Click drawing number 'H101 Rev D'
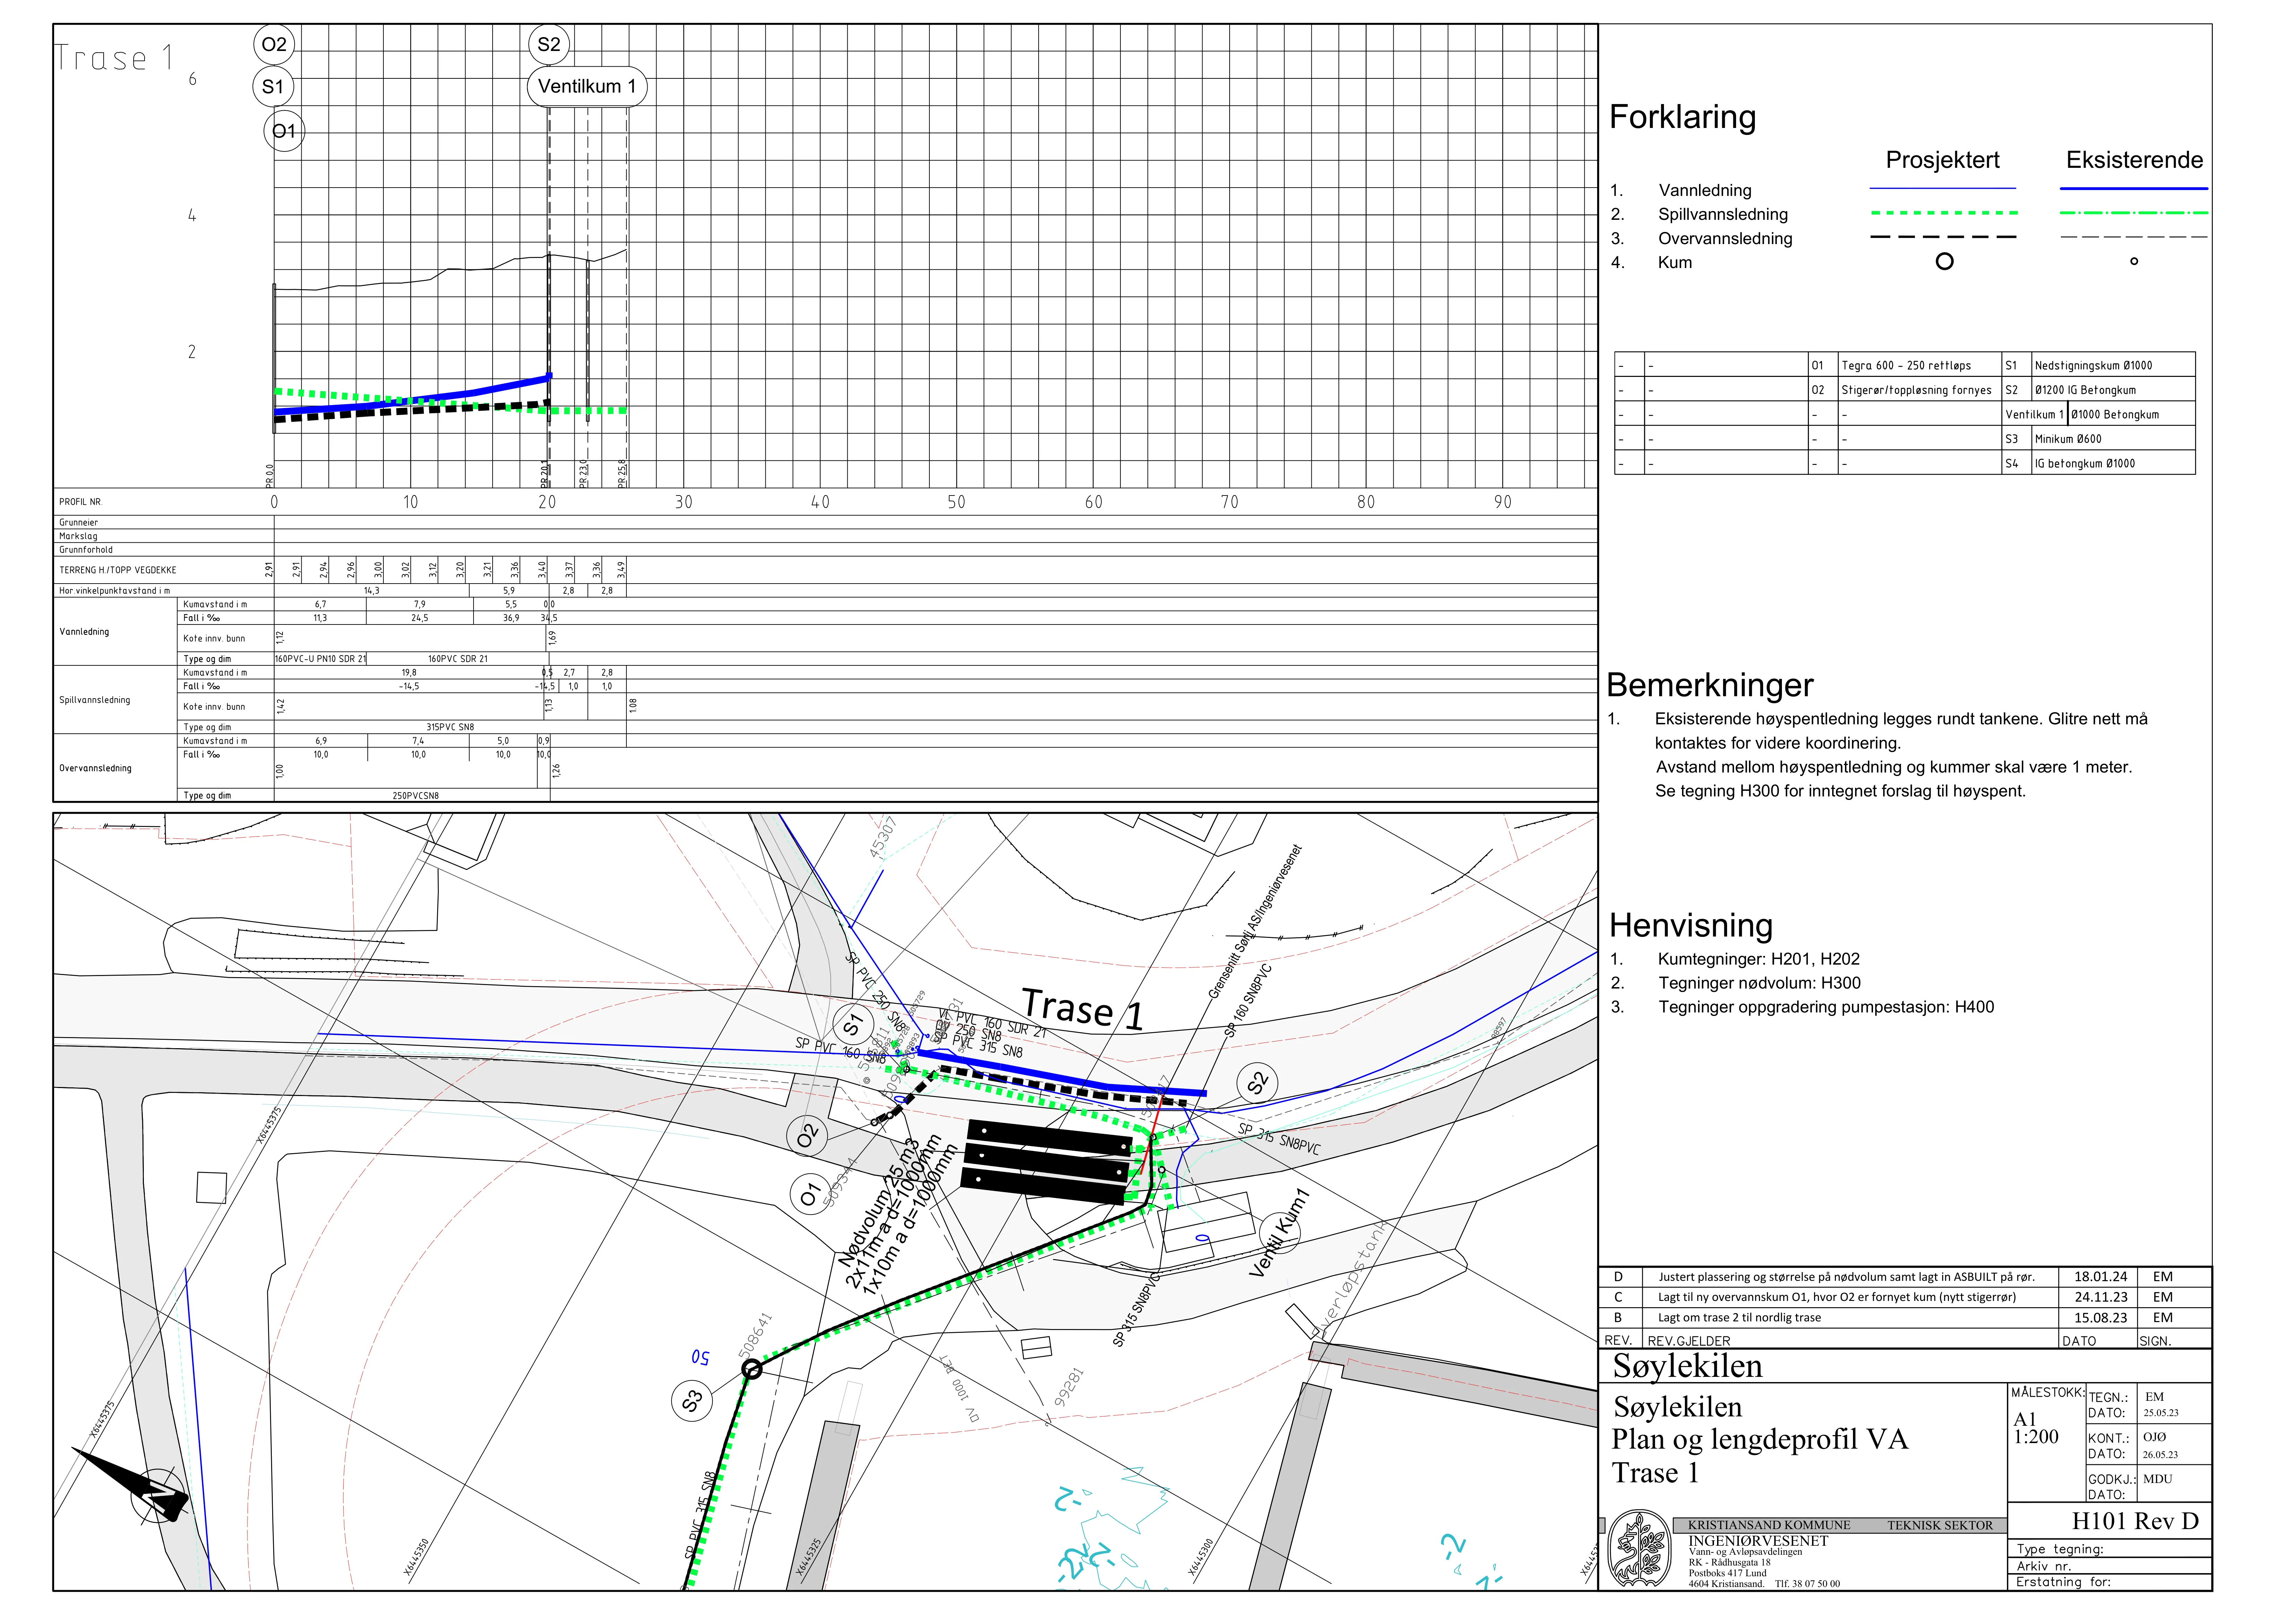 pyautogui.click(x=2135, y=1522)
